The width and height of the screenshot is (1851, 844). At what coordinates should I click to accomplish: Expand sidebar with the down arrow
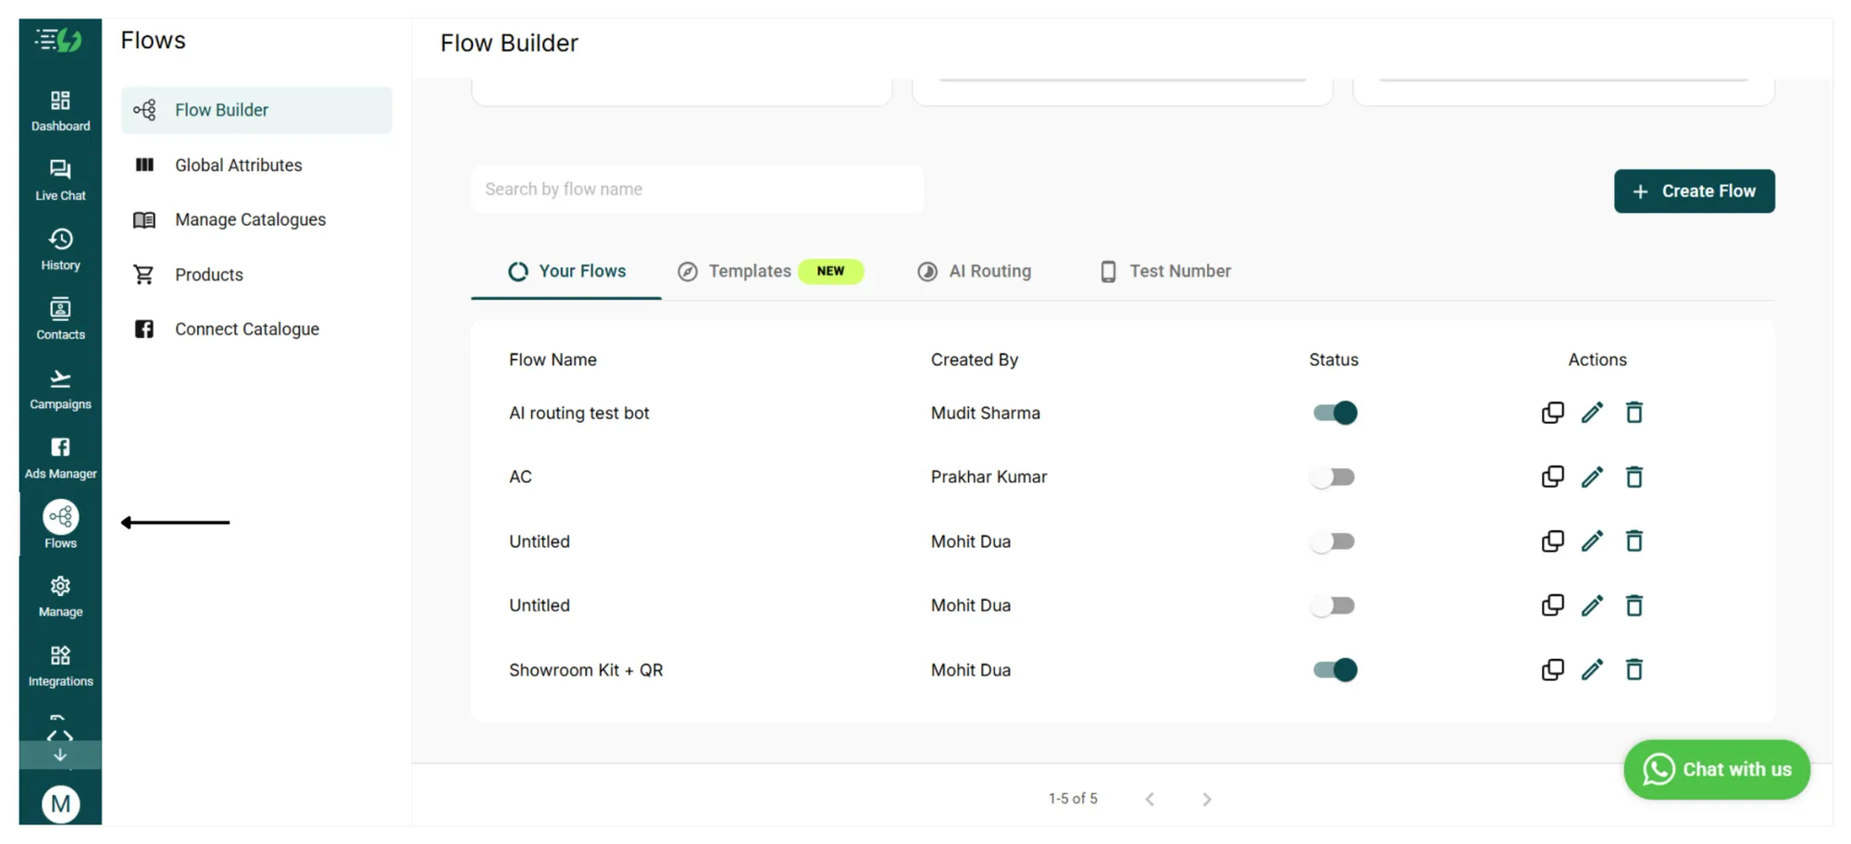(60, 755)
